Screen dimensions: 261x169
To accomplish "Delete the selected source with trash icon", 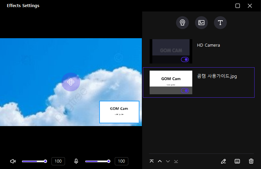I will click(251, 161).
